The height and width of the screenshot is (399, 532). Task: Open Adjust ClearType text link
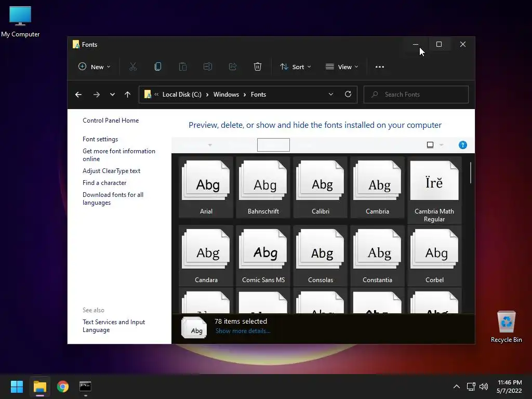pyautogui.click(x=111, y=171)
